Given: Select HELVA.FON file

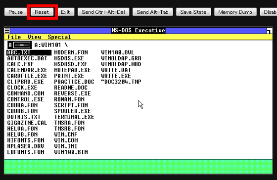Looking at the screenshot, I should [22, 129].
